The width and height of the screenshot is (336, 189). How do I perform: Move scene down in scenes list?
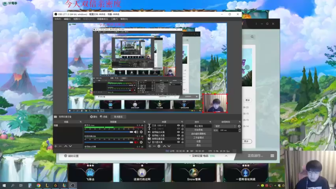point(70,146)
